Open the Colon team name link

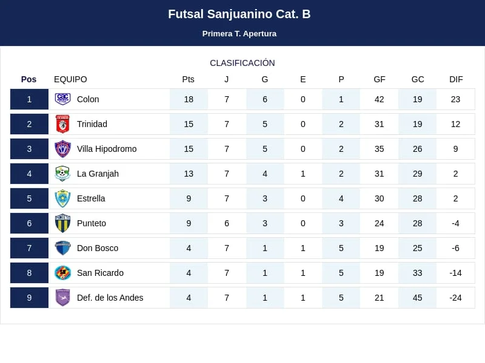[88, 99]
